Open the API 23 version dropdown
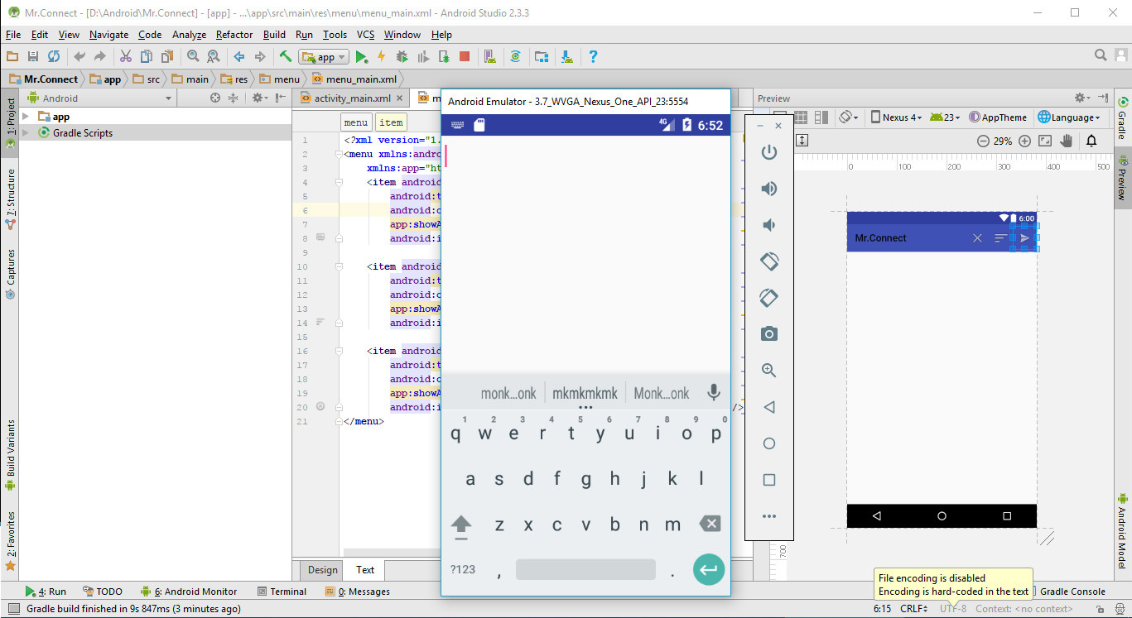 pos(945,117)
